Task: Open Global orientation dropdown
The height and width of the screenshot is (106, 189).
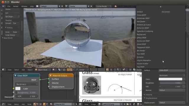Action: click(x=83, y=69)
